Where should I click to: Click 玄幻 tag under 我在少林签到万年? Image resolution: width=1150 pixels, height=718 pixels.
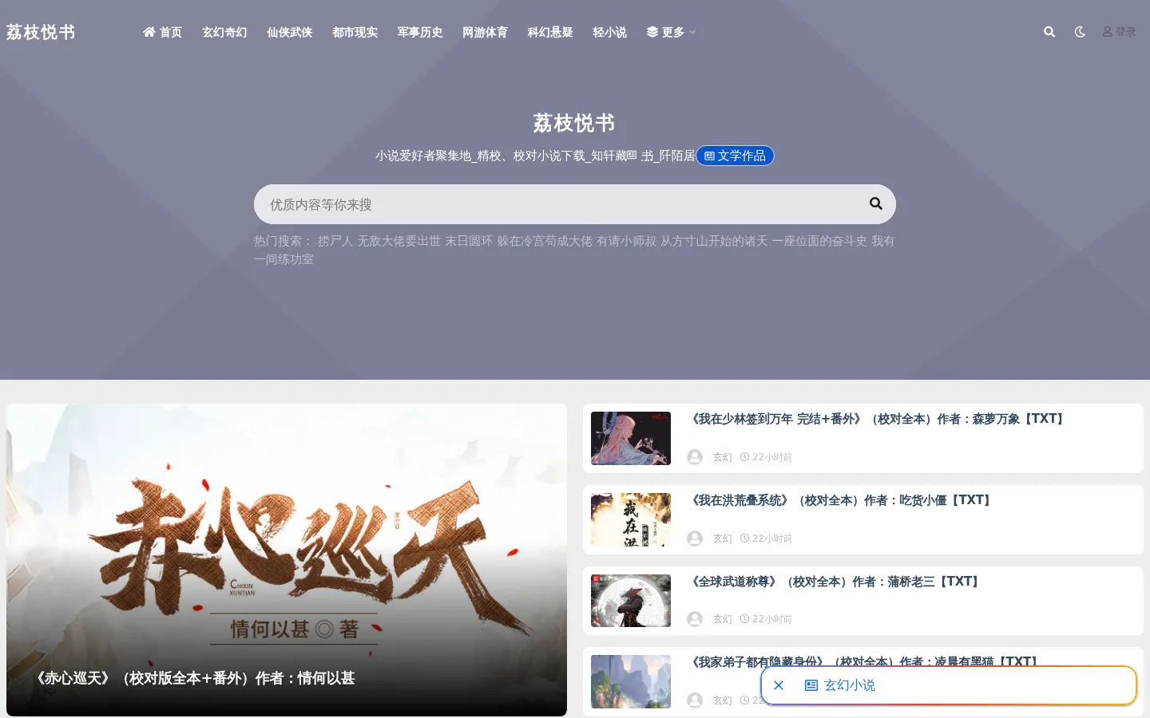point(723,457)
